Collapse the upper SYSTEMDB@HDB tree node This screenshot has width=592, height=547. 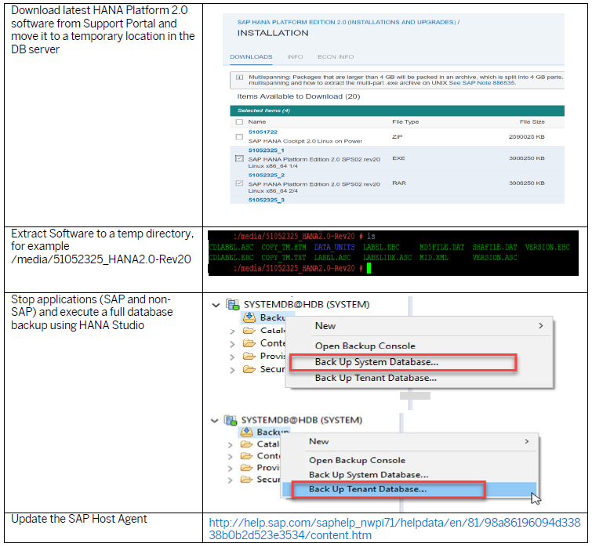217,304
